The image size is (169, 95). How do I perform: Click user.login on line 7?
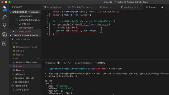(x=90, y=31)
